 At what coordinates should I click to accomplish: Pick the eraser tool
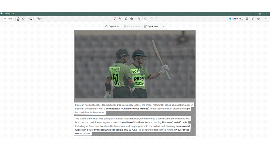[x=126, y=19]
